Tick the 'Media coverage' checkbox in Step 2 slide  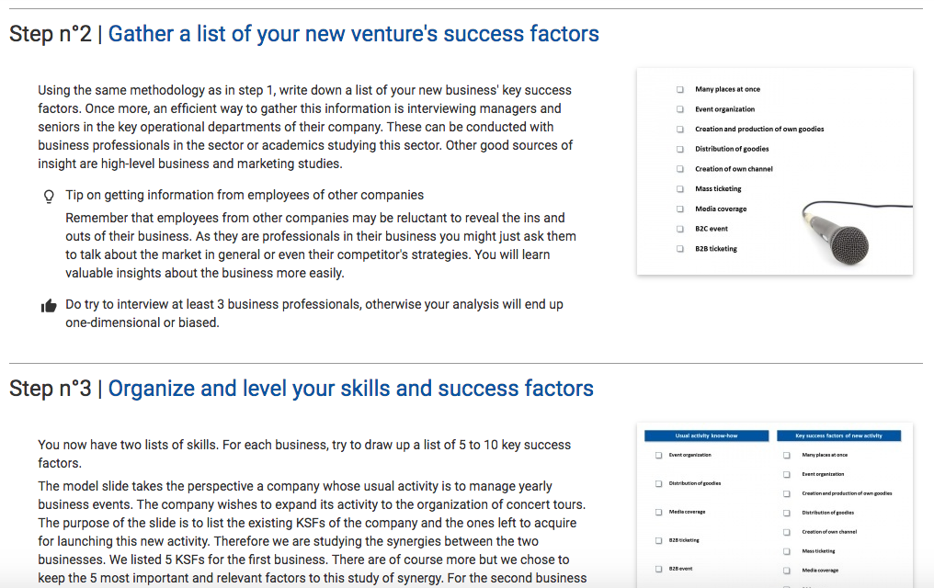[x=679, y=209]
